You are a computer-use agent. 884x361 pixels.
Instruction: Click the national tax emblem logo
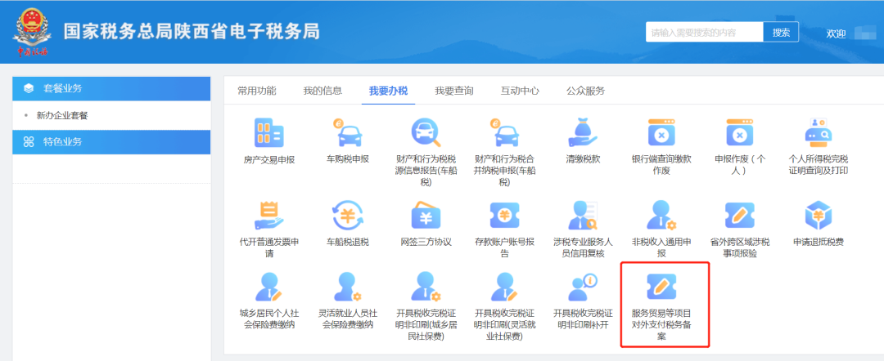(32, 32)
